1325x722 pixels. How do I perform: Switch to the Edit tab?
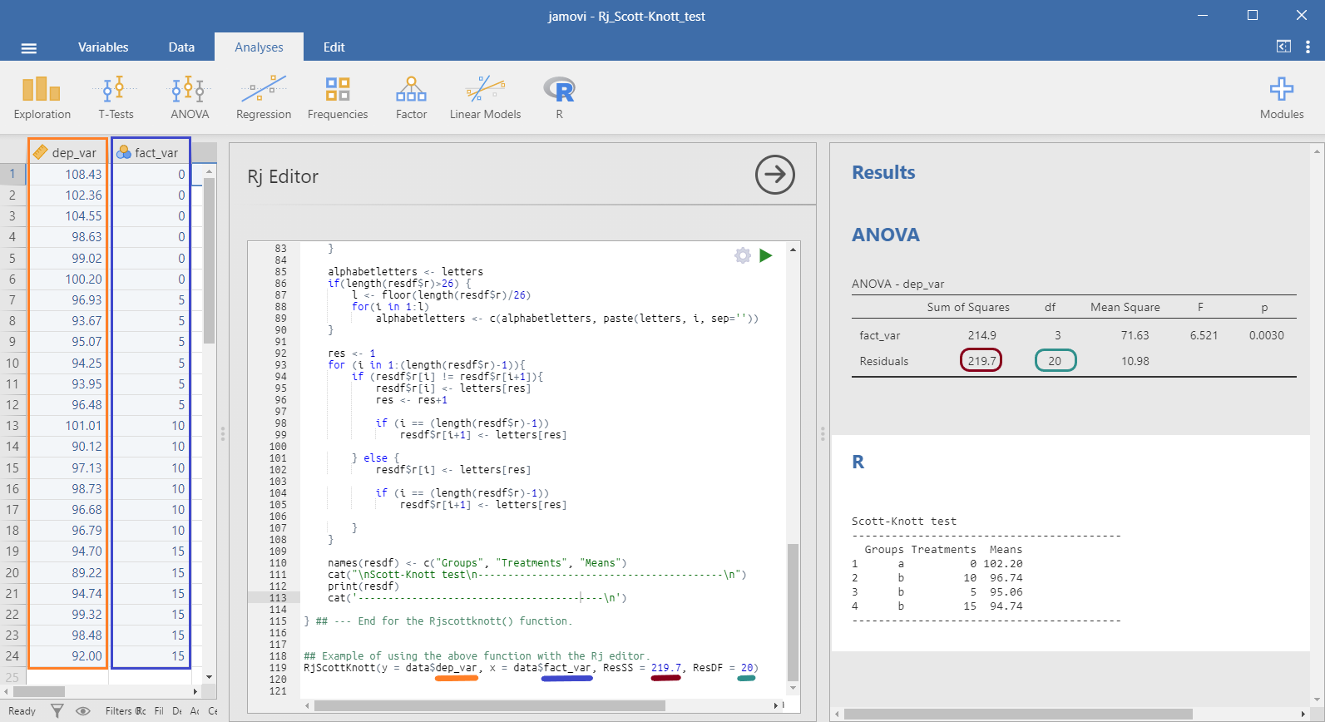pos(334,47)
